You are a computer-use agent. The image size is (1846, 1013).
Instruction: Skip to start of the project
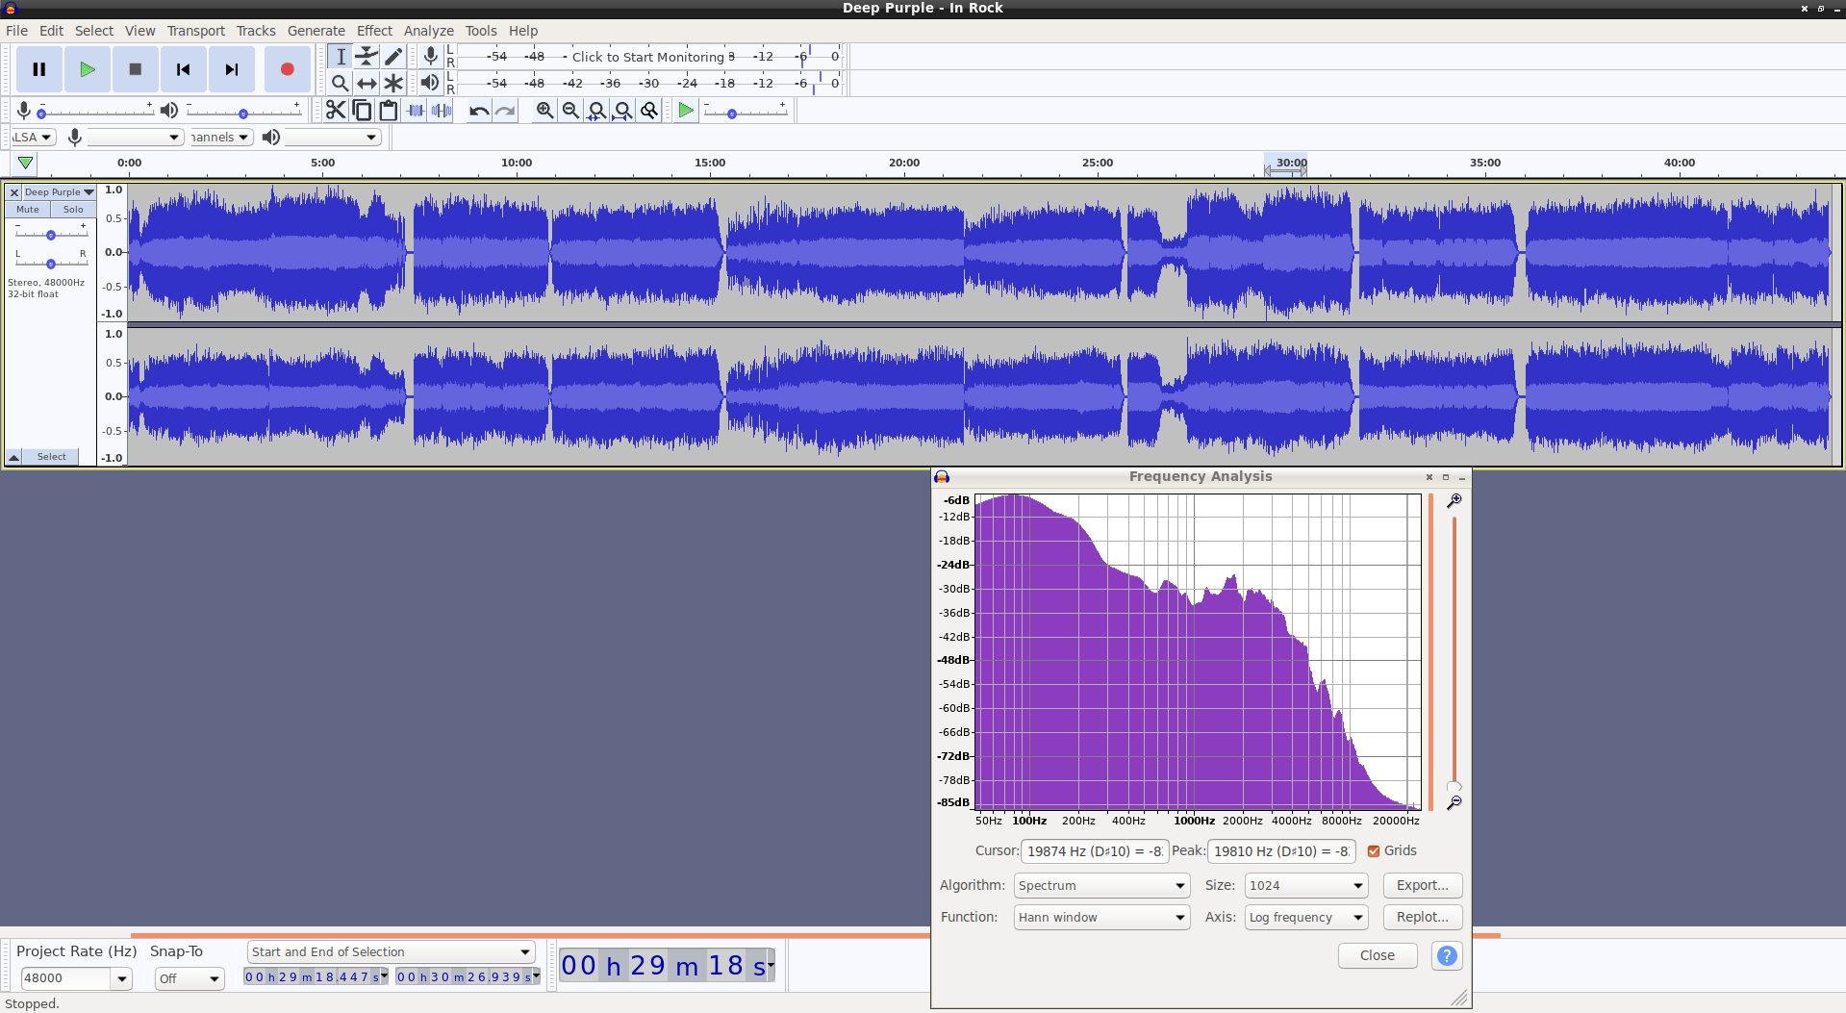(x=184, y=69)
